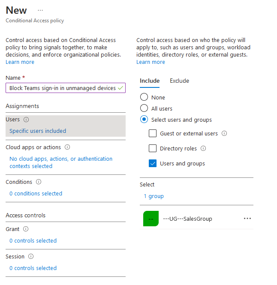This screenshot has width=277, height=285.
Task: Click into the policy Name input field
Action: click(66, 88)
